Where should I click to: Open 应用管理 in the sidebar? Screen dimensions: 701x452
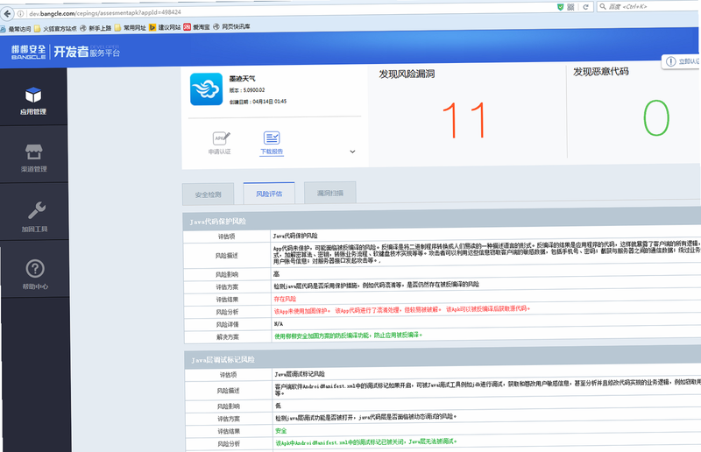pyautogui.click(x=33, y=101)
